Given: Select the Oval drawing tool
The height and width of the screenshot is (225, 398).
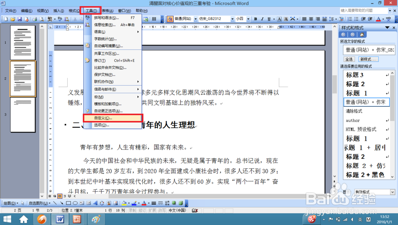Looking at the screenshot, I should click(75, 203).
